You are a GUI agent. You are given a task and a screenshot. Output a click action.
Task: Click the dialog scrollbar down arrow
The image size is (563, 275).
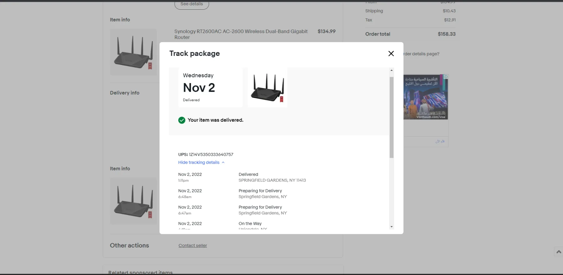point(392,227)
